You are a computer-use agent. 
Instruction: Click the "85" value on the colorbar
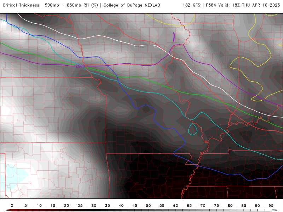244,206
